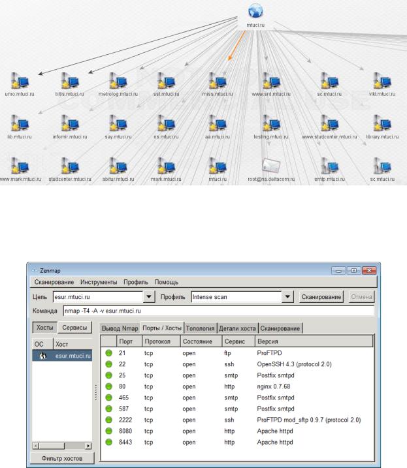The image size is (407, 468).
Task: Click the Цель target input field
Action: (98, 297)
